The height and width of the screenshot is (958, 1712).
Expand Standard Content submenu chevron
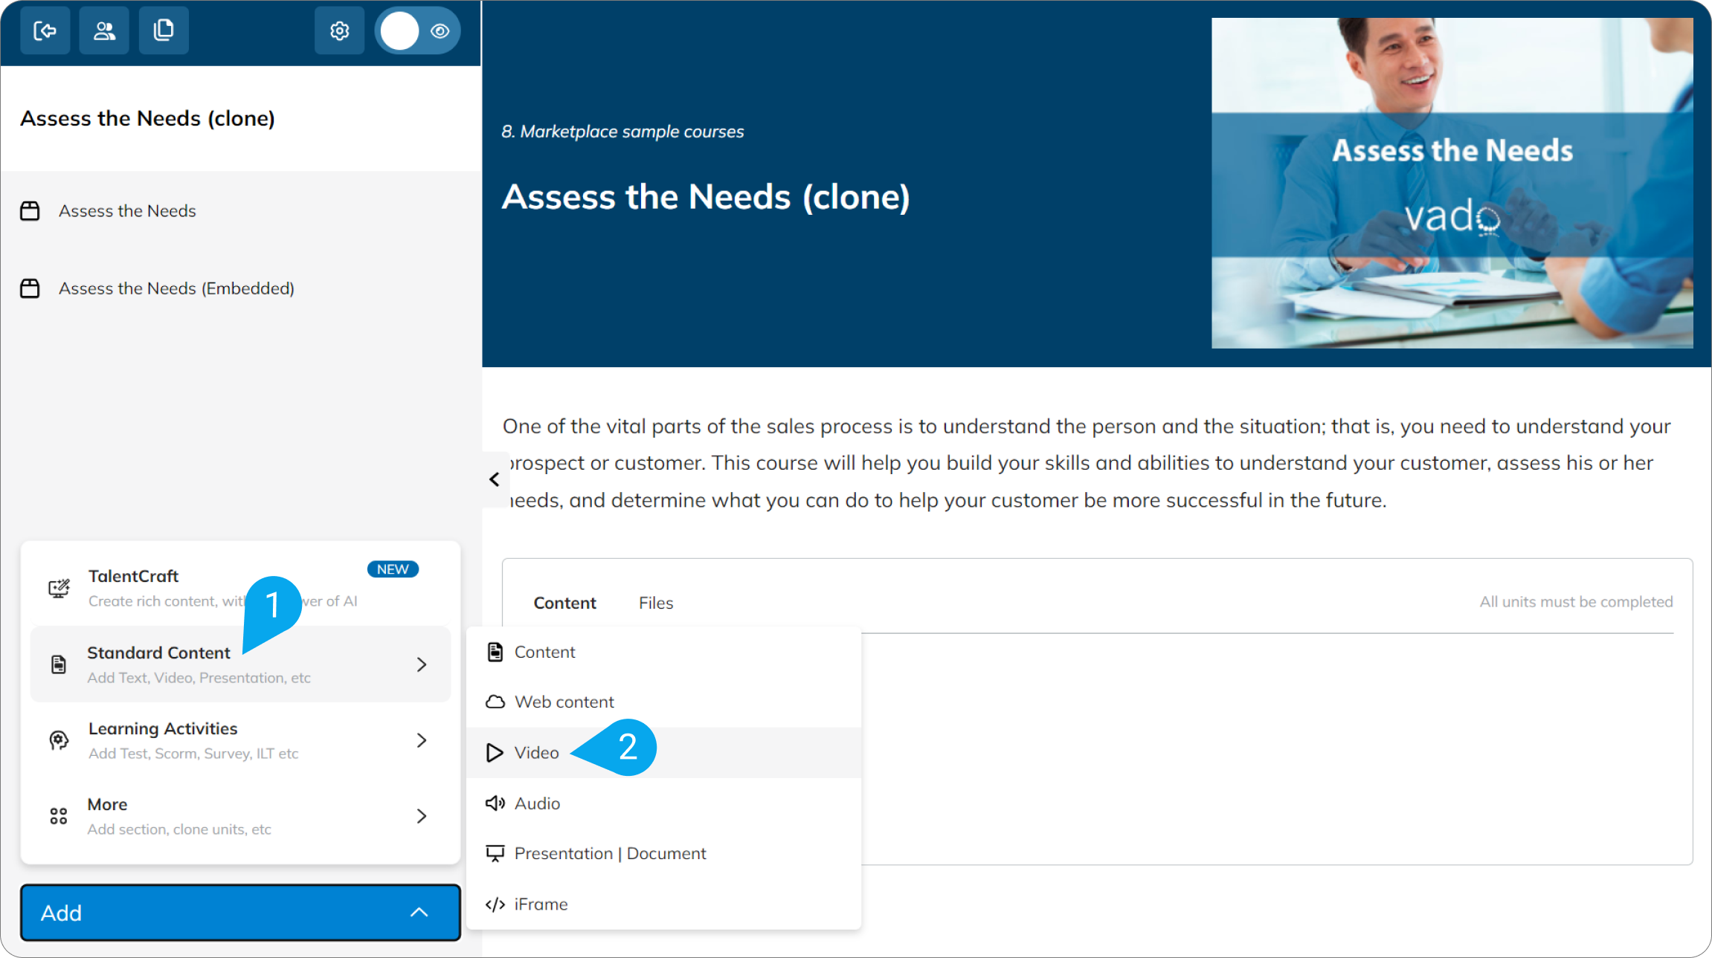(x=422, y=664)
